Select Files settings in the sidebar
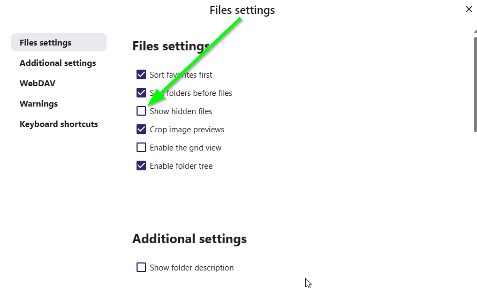This screenshot has width=477, height=301. 58,43
